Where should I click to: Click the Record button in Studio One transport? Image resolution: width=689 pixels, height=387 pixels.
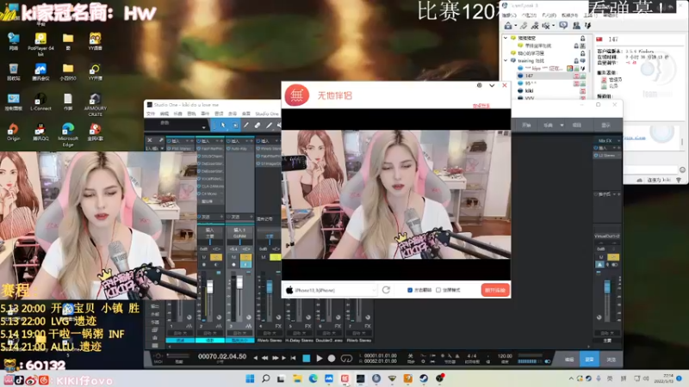[x=332, y=359]
